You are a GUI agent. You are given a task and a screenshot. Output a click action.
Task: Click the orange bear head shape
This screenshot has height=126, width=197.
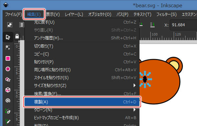tap(163, 82)
